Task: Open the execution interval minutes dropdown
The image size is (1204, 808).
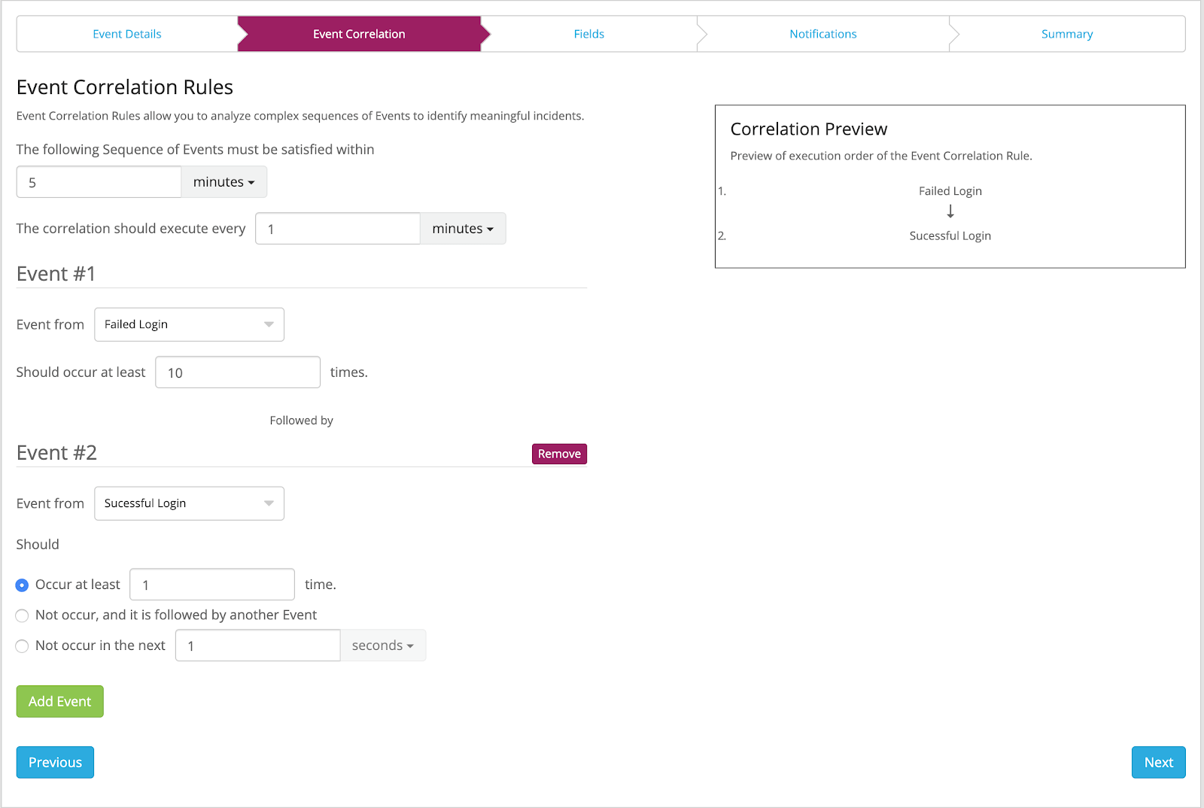Action: [463, 229]
